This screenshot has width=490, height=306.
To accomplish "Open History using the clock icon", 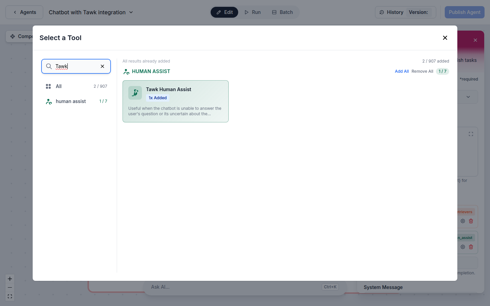I will 382,12.
